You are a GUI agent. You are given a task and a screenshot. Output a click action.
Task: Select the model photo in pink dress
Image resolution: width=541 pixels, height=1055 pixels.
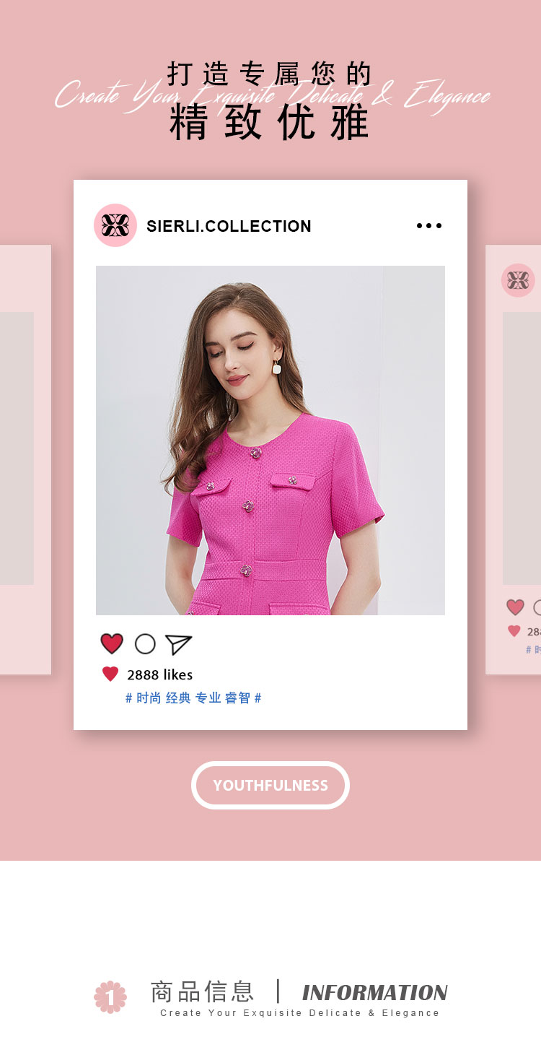[270, 440]
